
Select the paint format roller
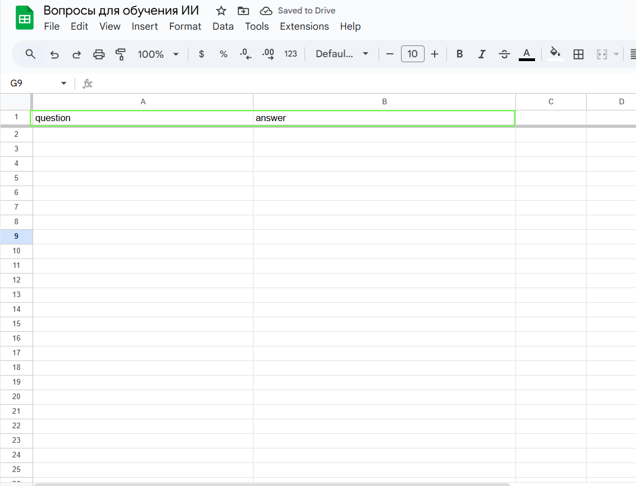point(121,54)
